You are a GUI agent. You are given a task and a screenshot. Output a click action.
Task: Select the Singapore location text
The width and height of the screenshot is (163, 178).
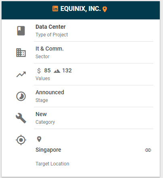coord(48,150)
